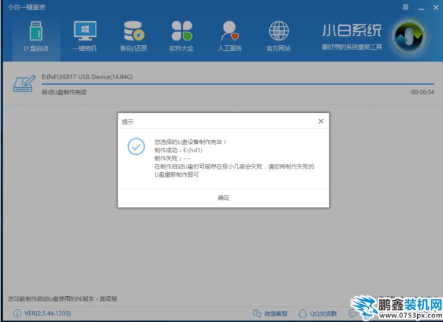Viewport: 443px width, 322px height.
Task: Click the USB disk edit icon
Action: (25, 83)
